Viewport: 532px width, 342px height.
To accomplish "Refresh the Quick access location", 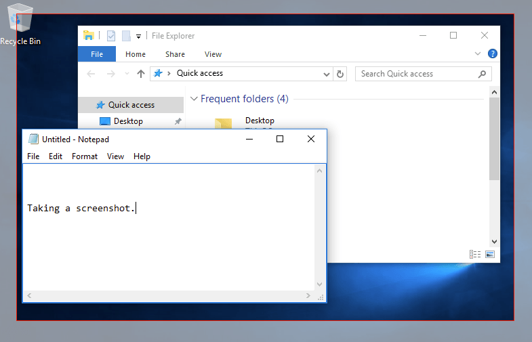I will [x=340, y=74].
